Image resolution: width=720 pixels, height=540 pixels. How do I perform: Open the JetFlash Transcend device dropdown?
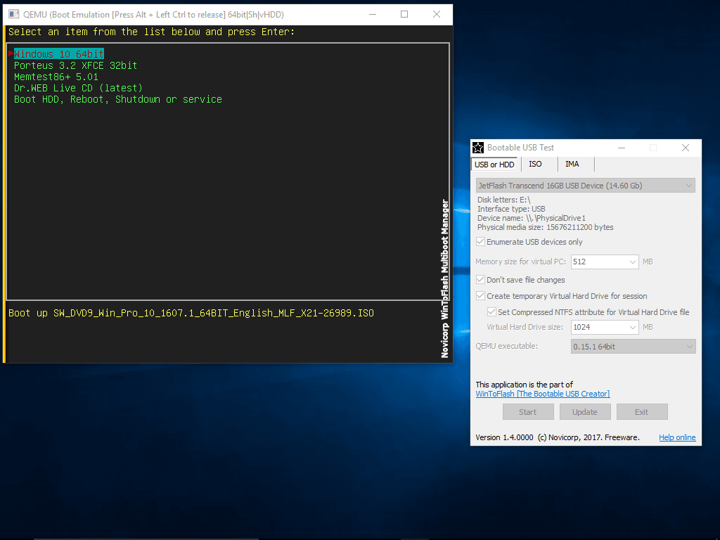pyautogui.click(x=586, y=186)
